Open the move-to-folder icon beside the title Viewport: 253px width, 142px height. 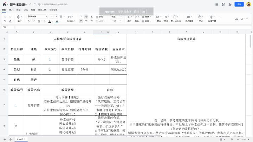(x=35, y=4)
